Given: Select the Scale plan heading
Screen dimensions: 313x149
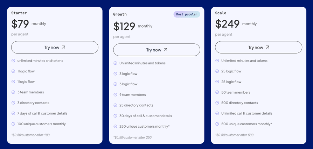Looking at the screenshot, I should coord(221,13).
